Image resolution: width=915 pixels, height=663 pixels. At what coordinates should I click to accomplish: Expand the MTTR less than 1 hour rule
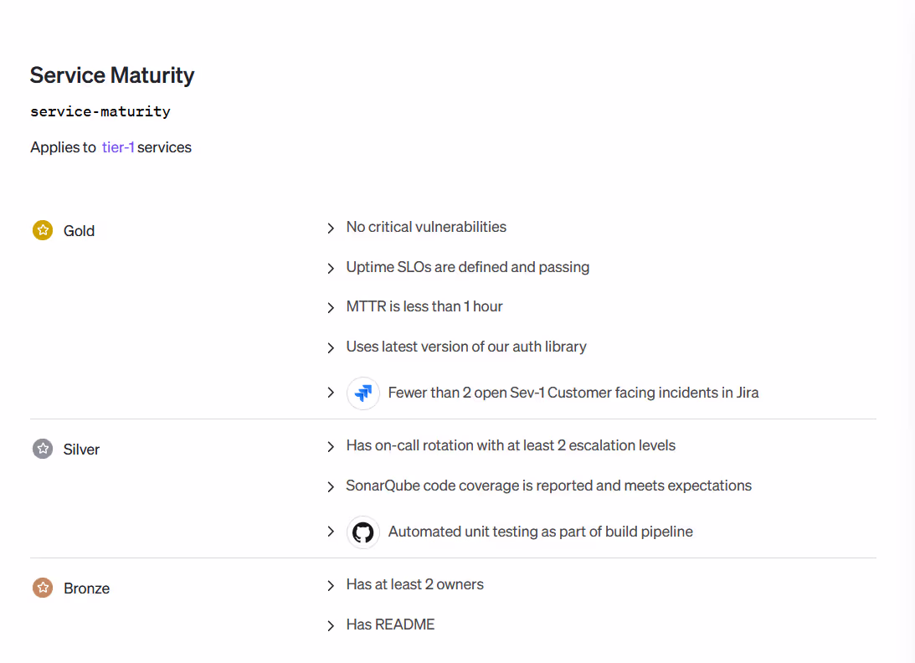click(332, 307)
